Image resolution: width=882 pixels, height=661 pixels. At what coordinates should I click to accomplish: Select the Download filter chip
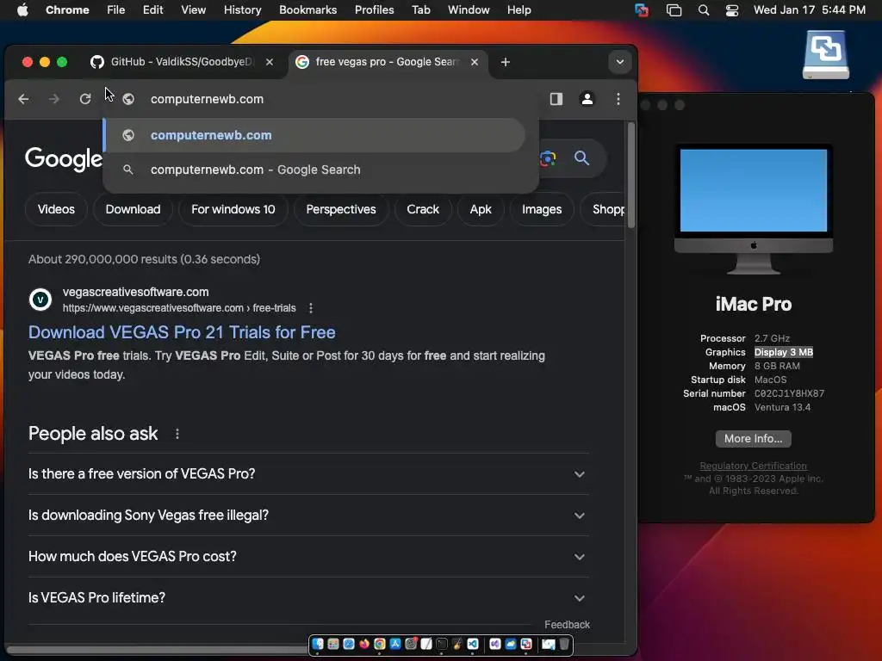(133, 209)
